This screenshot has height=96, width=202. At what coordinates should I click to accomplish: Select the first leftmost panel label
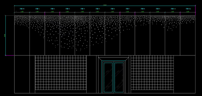pos(22,9)
